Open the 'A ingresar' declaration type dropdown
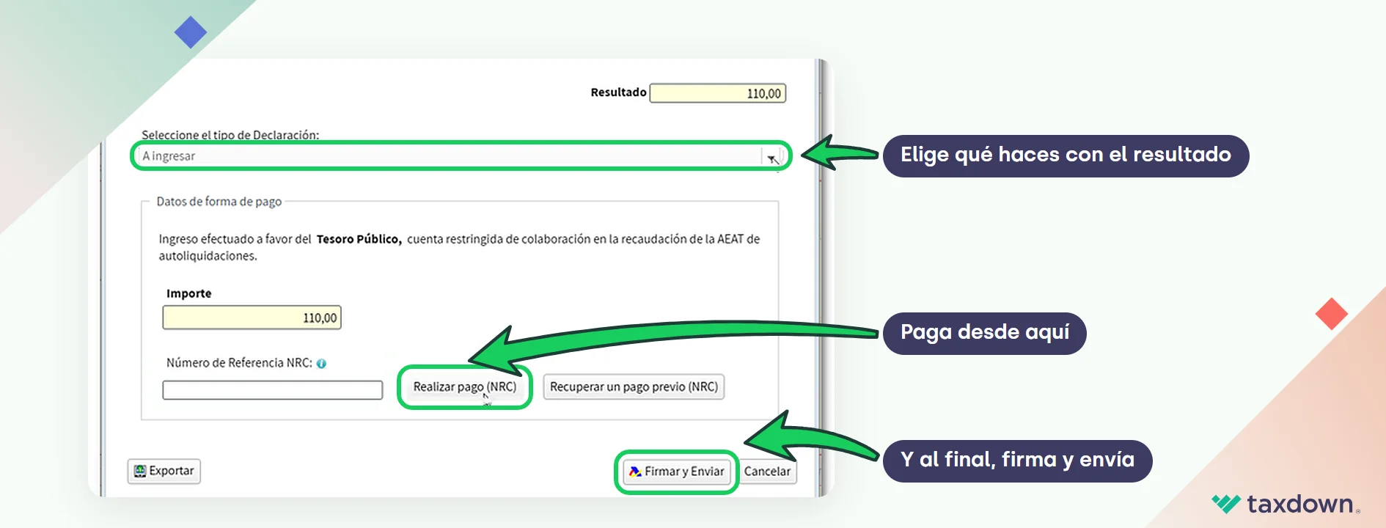Screen dimensions: 1386x528 point(461,155)
